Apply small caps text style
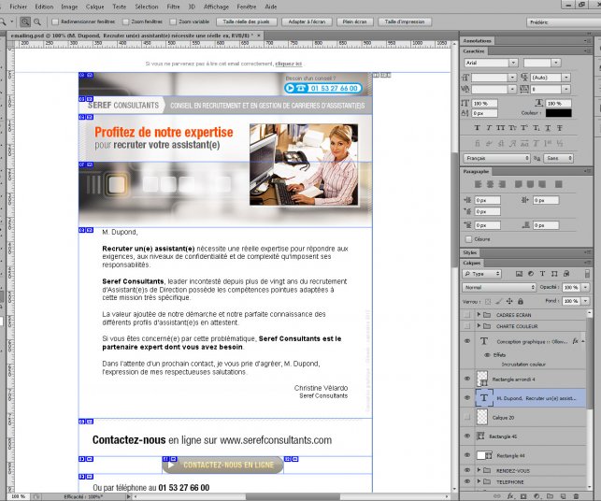The image size is (601, 501). pyautogui.click(x=512, y=128)
